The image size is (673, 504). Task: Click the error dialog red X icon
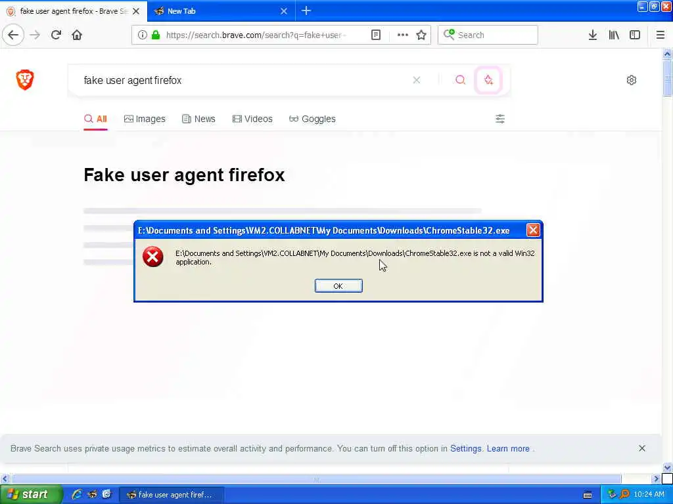(x=152, y=257)
